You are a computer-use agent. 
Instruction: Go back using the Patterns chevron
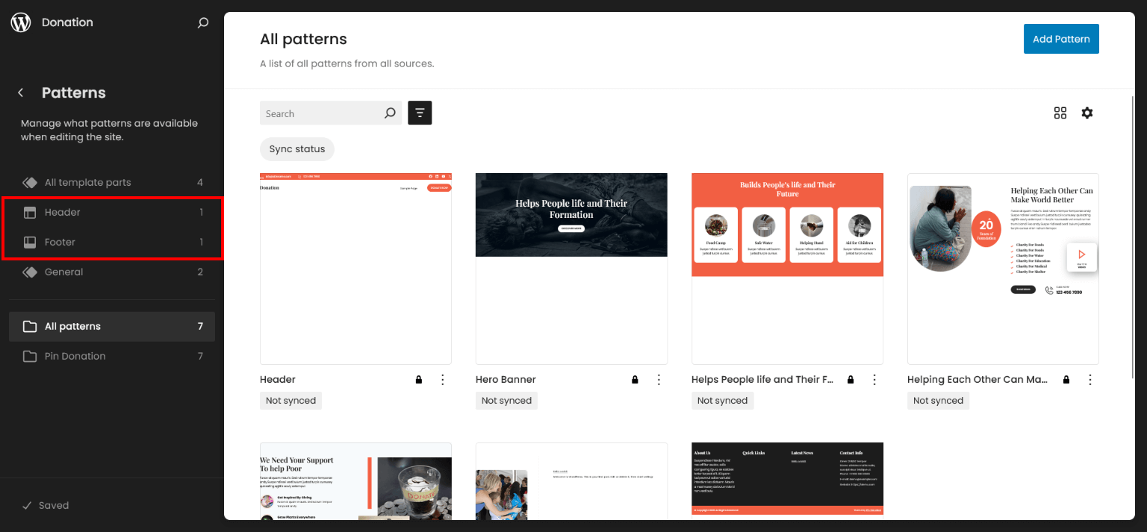pos(21,93)
